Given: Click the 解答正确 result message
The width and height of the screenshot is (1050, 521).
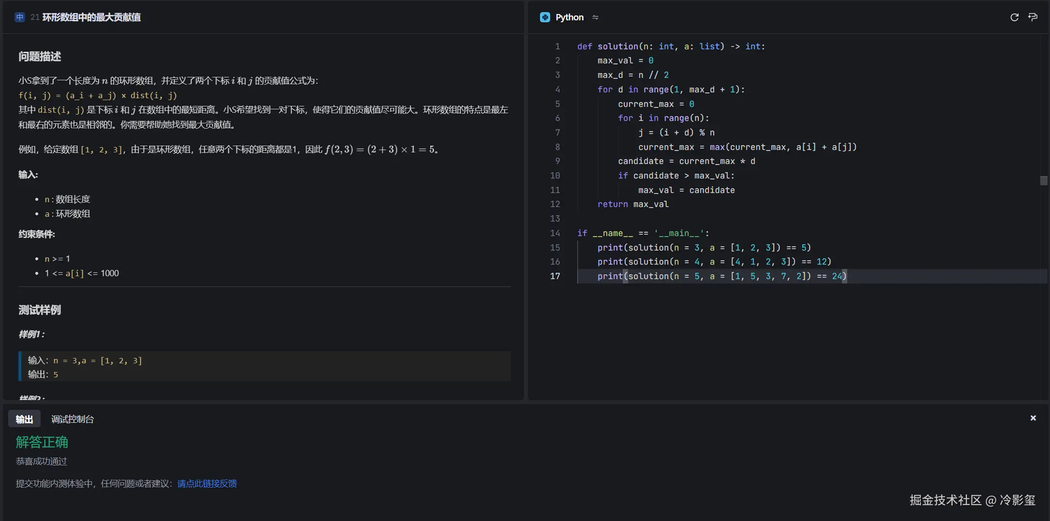Looking at the screenshot, I should [42, 442].
